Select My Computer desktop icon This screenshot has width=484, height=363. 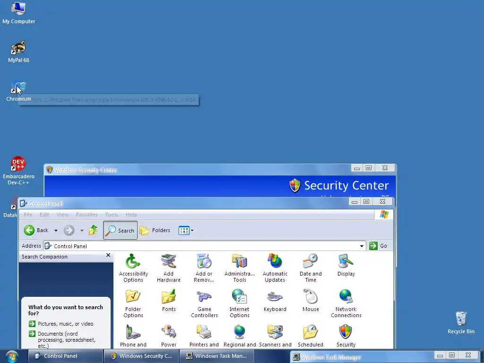(x=18, y=13)
